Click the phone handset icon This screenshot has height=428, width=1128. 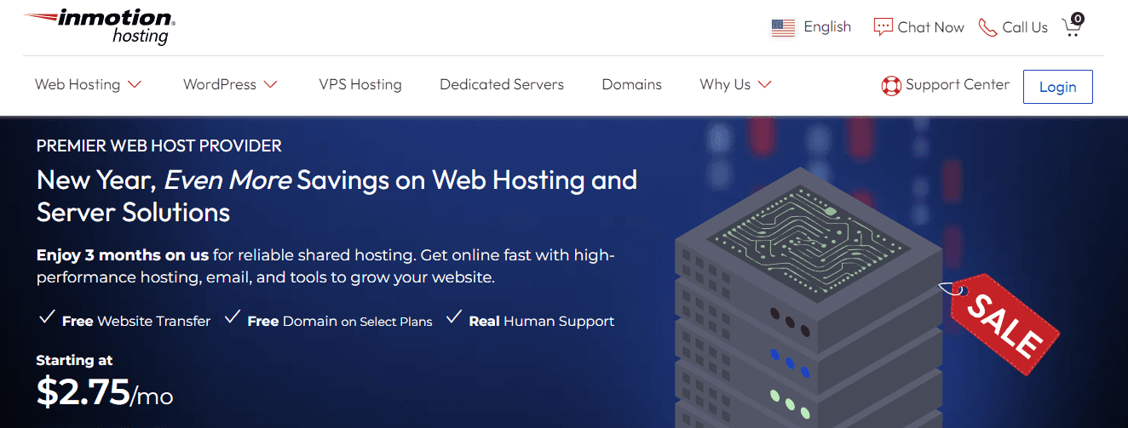987,27
